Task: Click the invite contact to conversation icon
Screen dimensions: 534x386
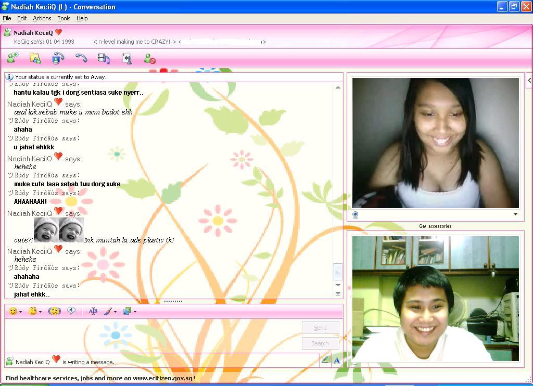Action: click(x=12, y=58)
